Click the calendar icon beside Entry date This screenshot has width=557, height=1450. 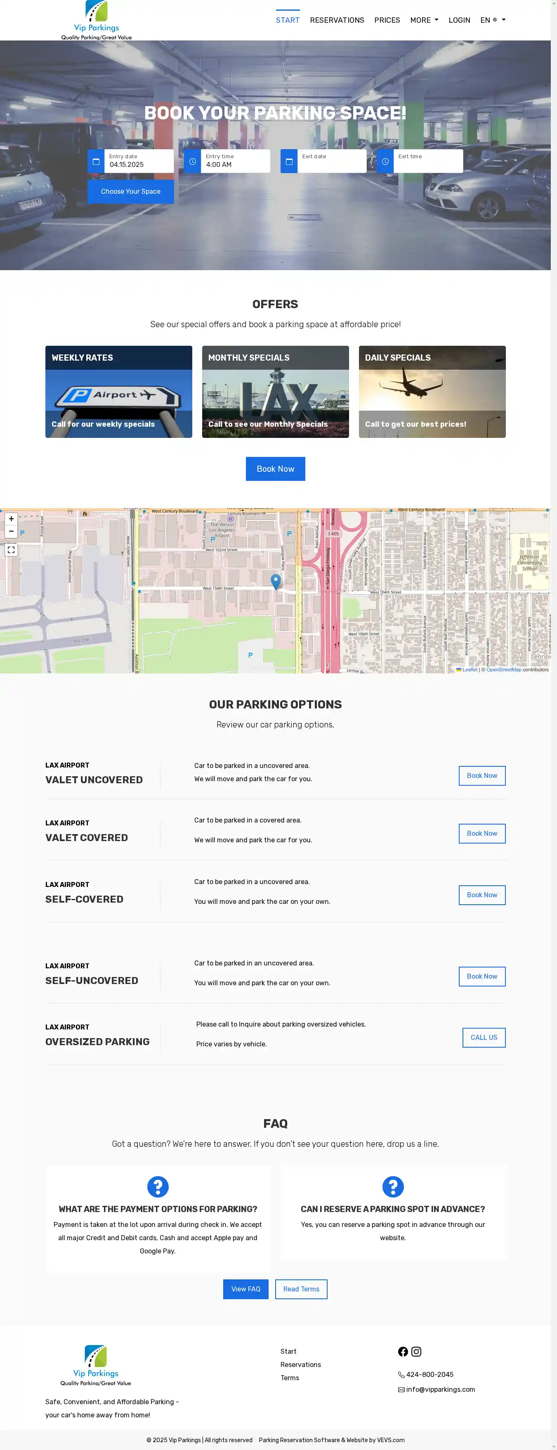tap(96, 162)
